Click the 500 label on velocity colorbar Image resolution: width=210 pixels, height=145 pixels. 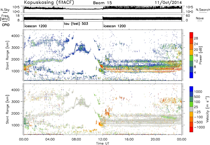click(197, 97)
